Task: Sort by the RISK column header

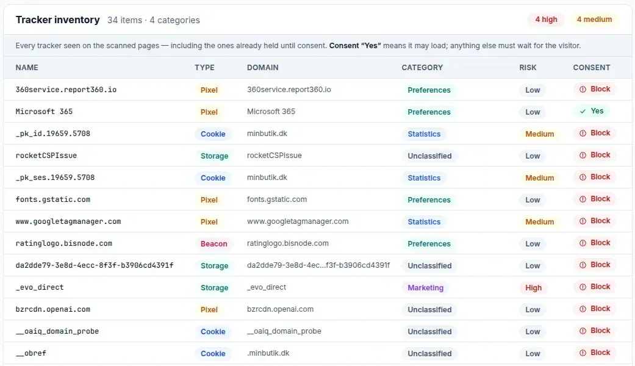Action: pos(528,68)
